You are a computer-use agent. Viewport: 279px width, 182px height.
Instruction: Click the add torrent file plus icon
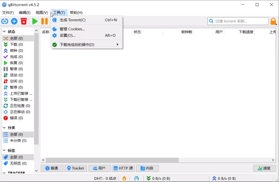pos(14,21)
